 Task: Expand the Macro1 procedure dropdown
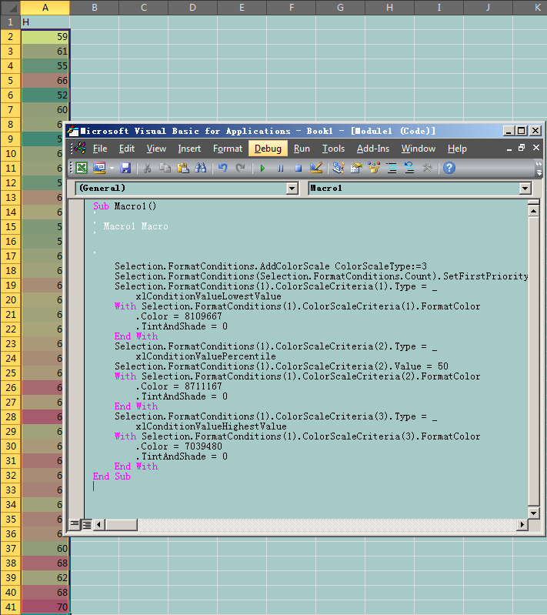525,188
